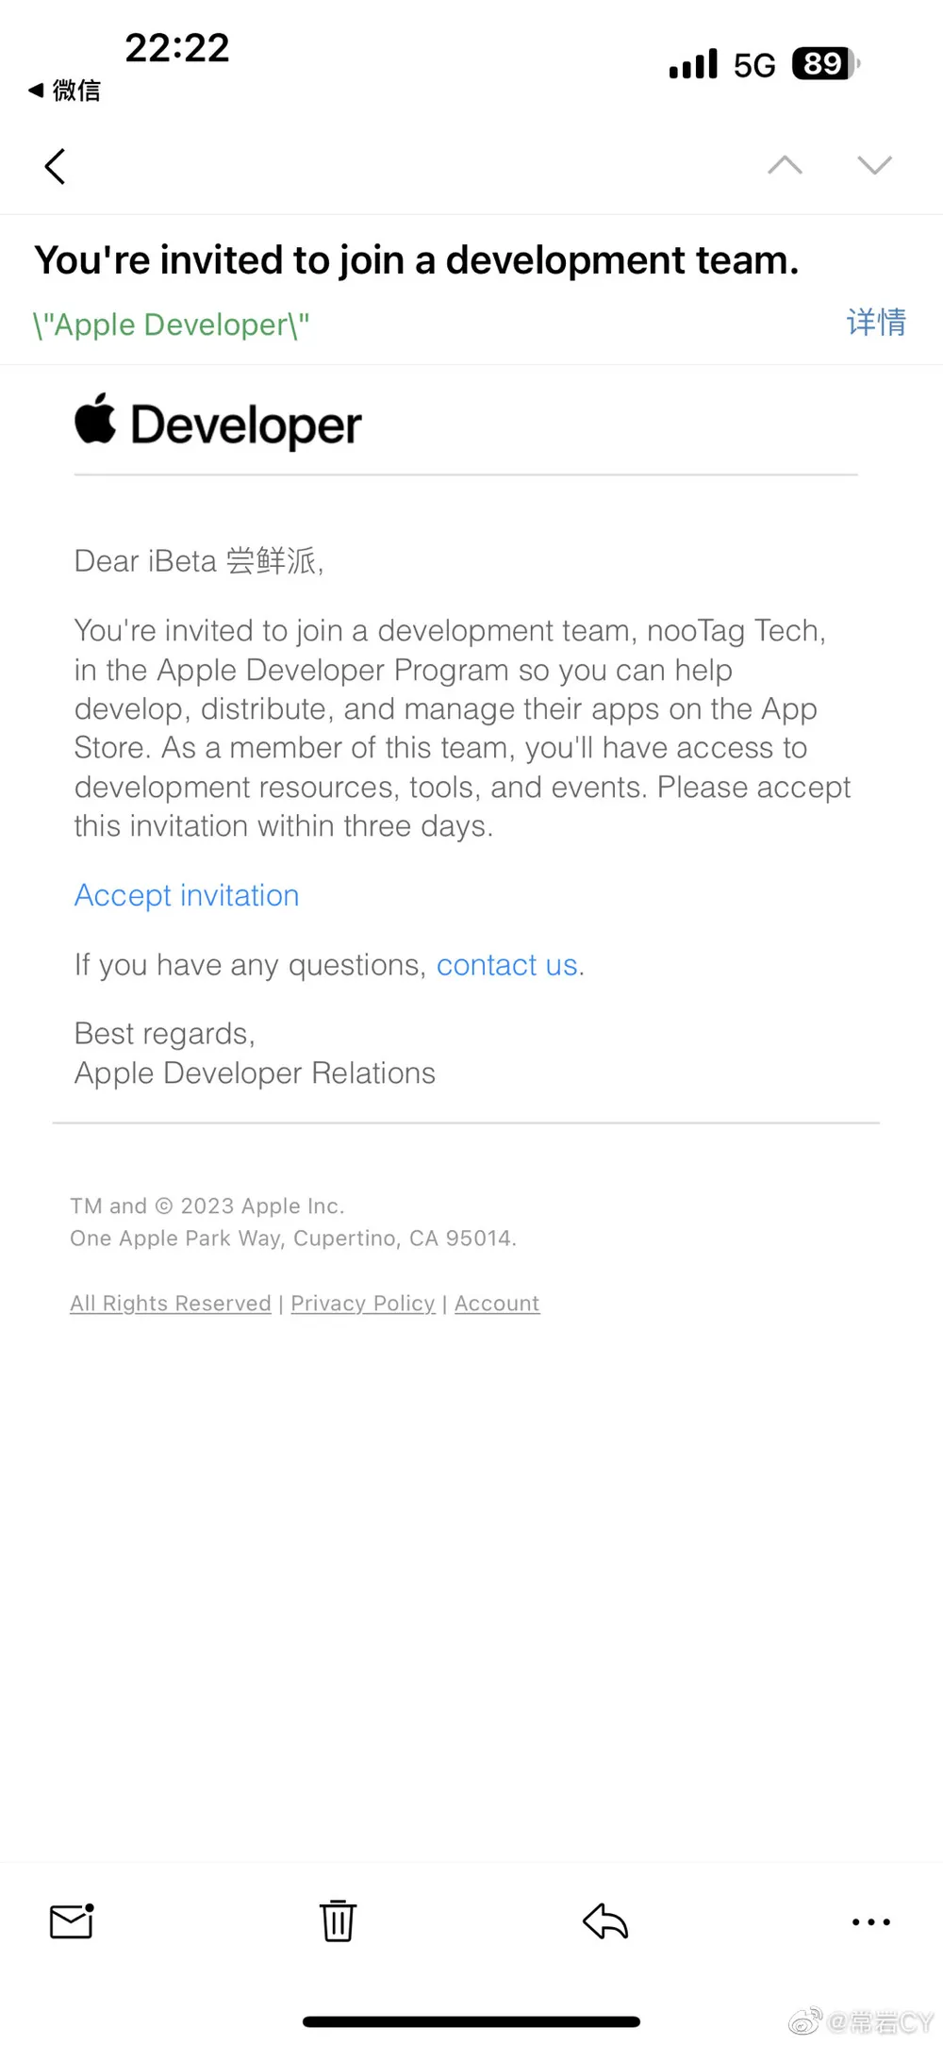Open the Privacy Policy link
Viewport: 943px width, 2045px height.
363,1304
